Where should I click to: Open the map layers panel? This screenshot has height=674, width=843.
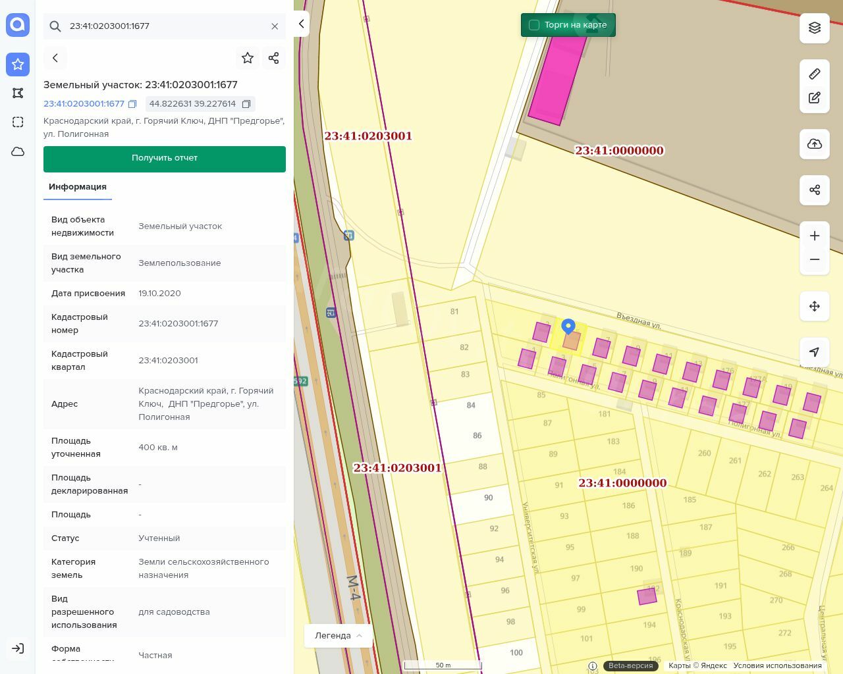tap(815, 28)
